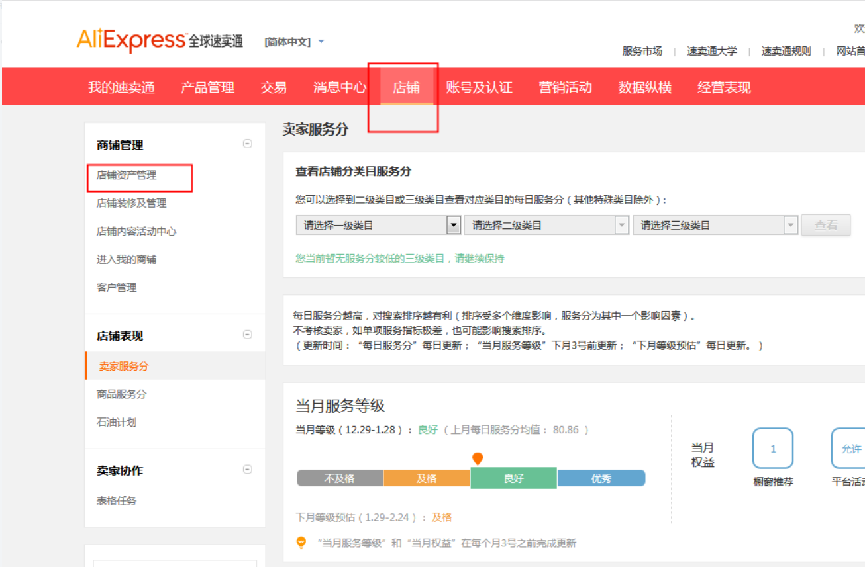The width and height of the screenshot is (865, 567).
Task: Click the lightbulb tip icon
Action: 301,543
